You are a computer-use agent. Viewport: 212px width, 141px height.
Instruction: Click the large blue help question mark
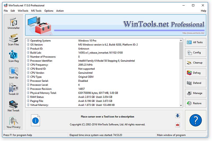pos(196,121)
